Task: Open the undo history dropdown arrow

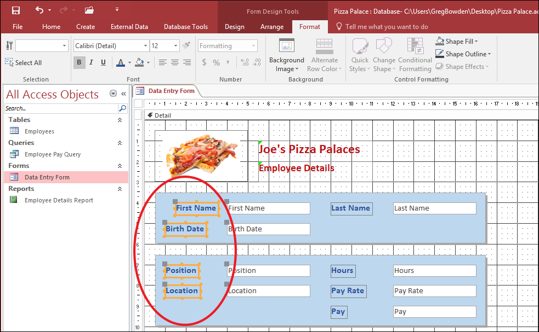Action: [x=49, y=10]
